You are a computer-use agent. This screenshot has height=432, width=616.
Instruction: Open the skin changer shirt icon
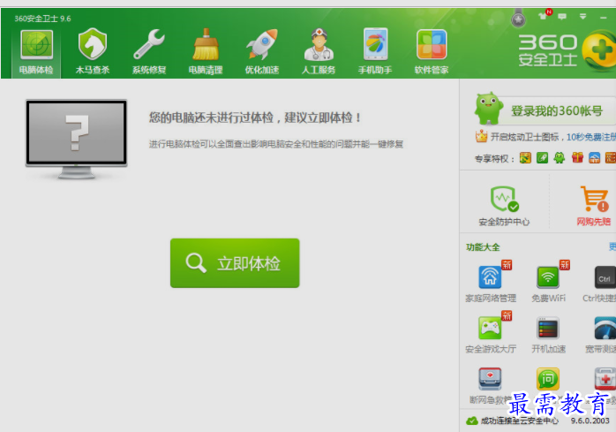[544, 16]
